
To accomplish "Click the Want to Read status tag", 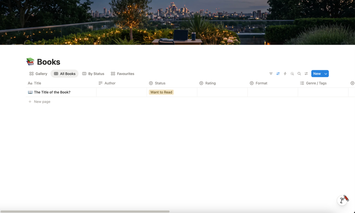I will click(x=161, y=92).
